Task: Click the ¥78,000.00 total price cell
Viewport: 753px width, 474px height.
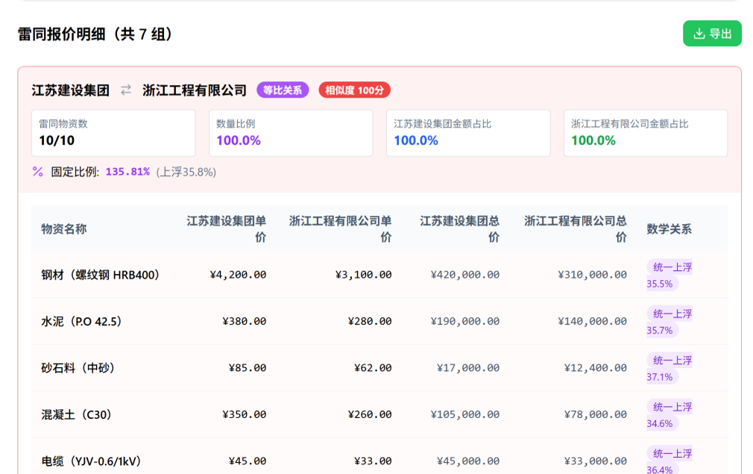Action: click(596, 414)
